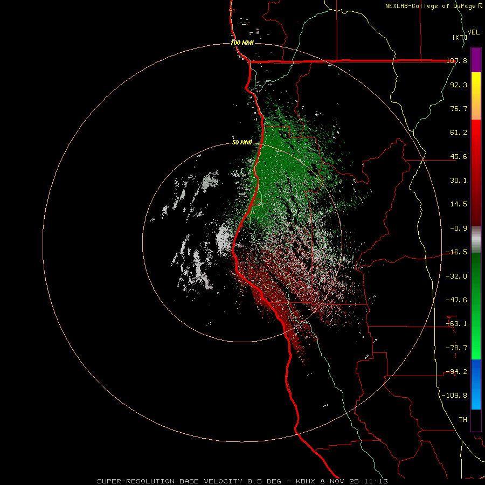Click the 45.6 scale value

pyautogui.click(x=459, y=156)
